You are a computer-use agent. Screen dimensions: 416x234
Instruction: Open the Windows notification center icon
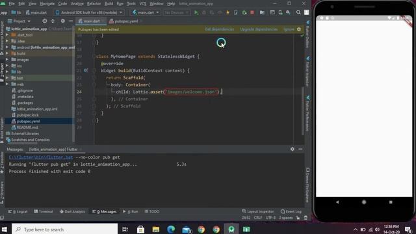(408, 229)
